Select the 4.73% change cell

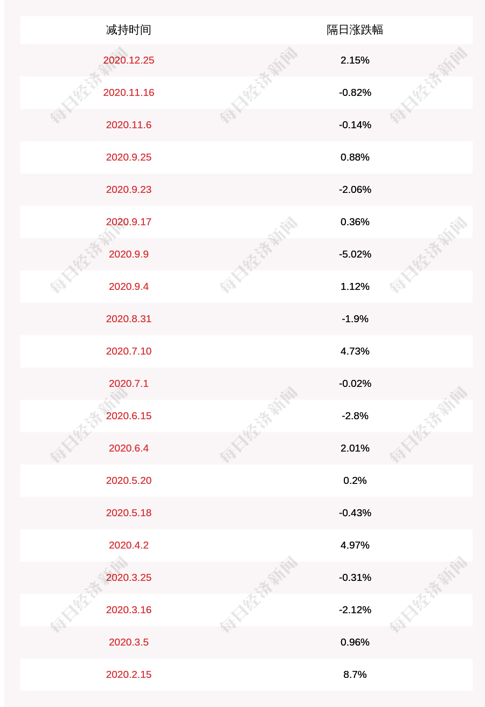click(x=355, y=351)
